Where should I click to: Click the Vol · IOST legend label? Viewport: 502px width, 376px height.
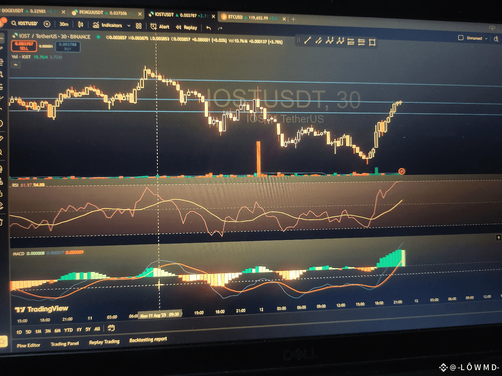tap(21, 57)
